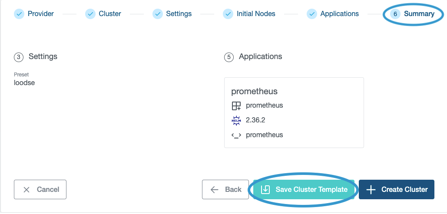Go back to previous step
Screen dimensions: 447x214
pyautogui.click(x=225, y=189)
